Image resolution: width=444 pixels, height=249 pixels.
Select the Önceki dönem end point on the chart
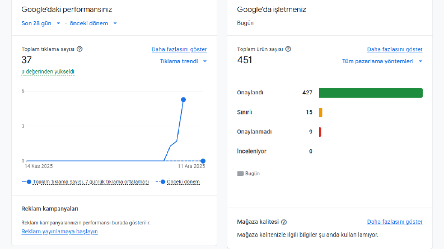tap(203, 161)
